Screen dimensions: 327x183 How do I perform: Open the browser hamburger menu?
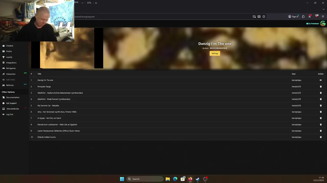[x=323, y=17]
